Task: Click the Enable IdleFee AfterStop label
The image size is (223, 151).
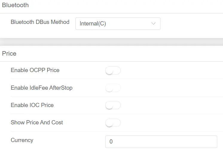Action: (x=42, y=88)
